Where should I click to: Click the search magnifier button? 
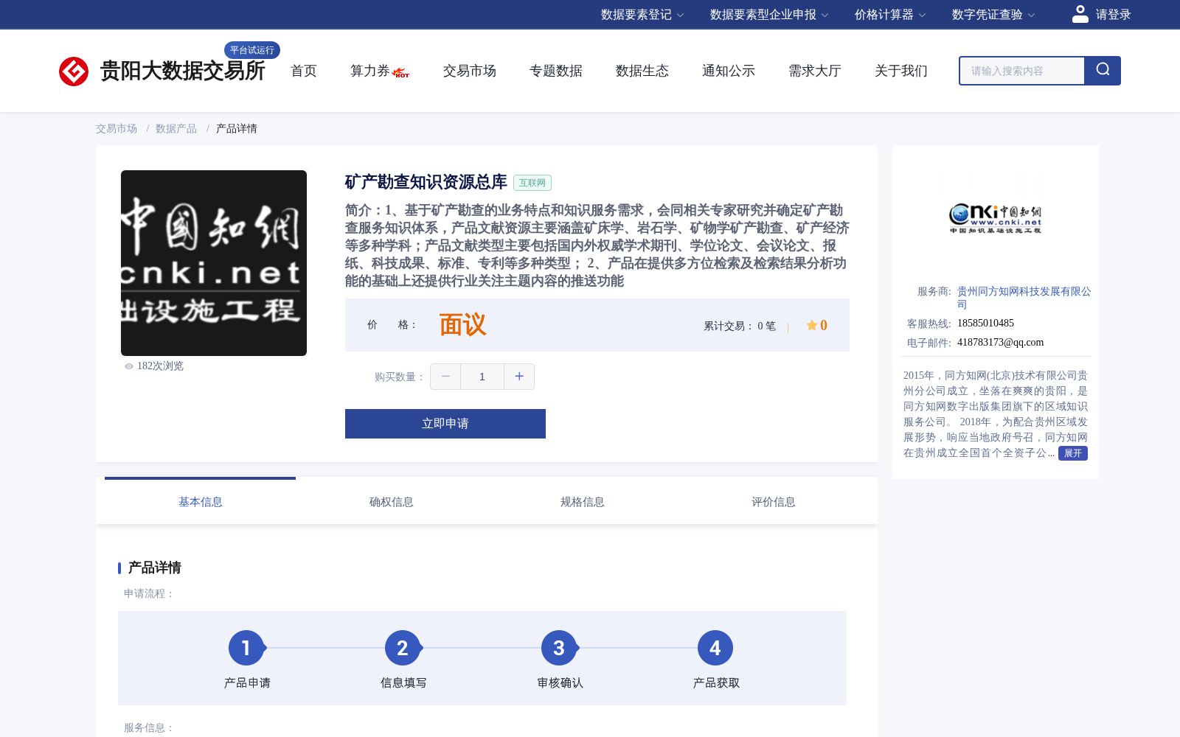pyautogui.click(x=1103, y=71)
